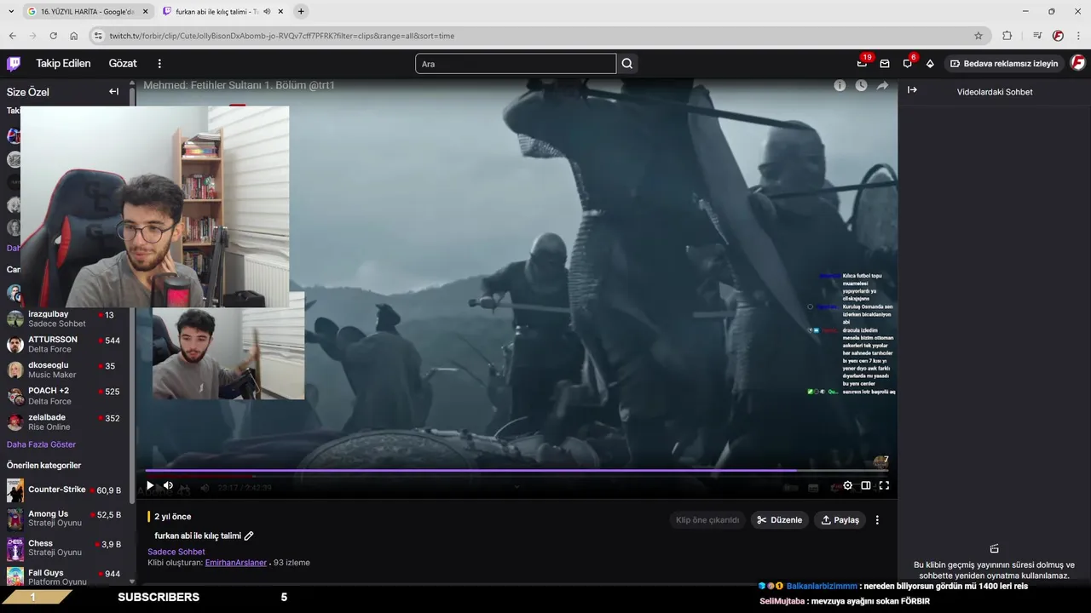The height and width of the screenshot is (613, 1091).
Task: Click the watch later clock icon
Action: point(861,85)
